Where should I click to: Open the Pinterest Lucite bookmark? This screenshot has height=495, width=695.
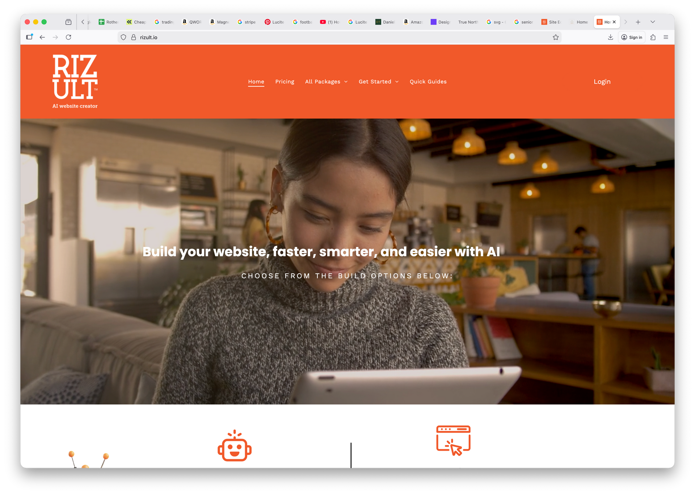pyautogui.click(x=274, y=22)
